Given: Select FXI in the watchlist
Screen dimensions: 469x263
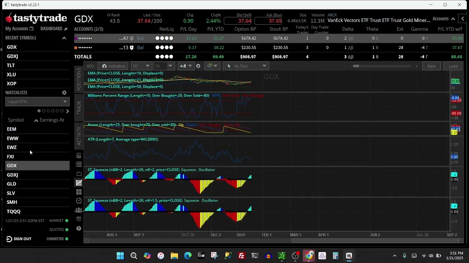Looking at the screenshot, I should pos(37,157).
